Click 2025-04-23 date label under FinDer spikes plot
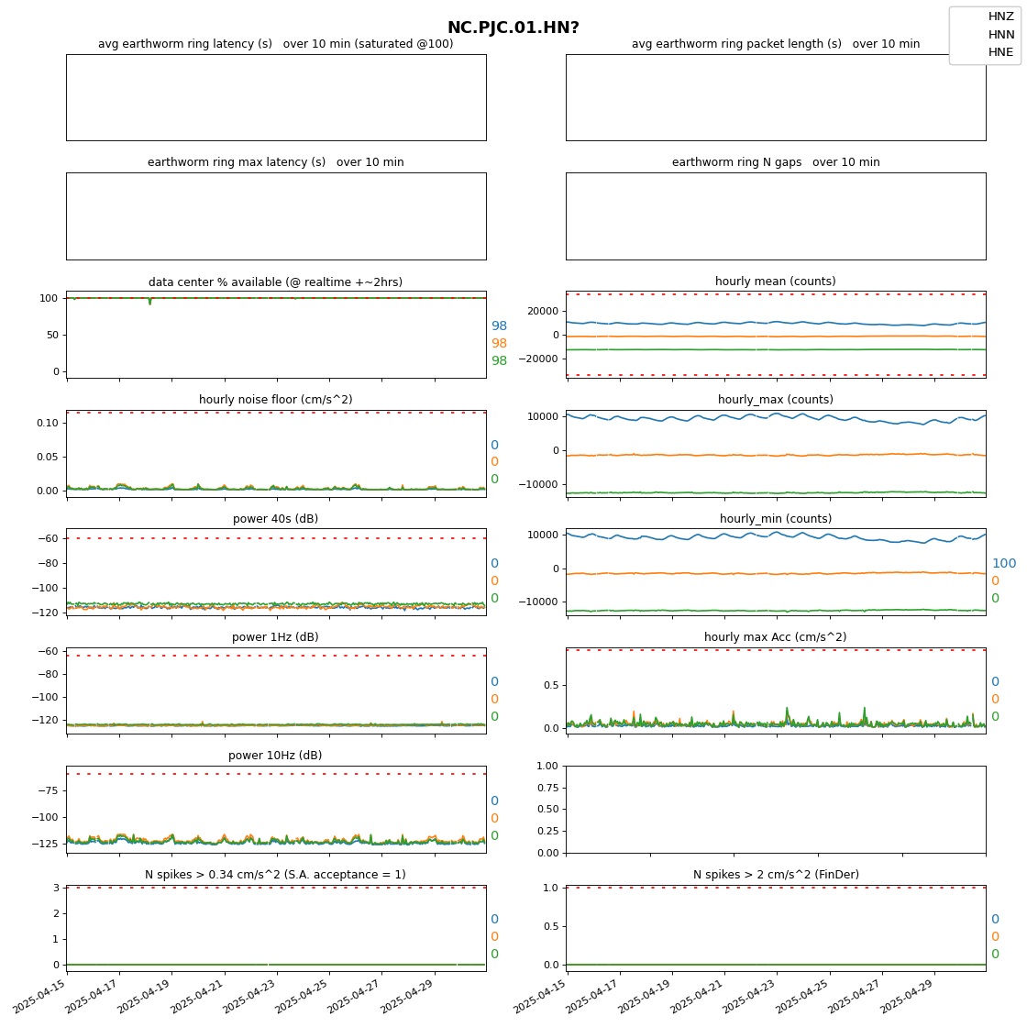The height and width of the screenshot is (1027, 1027). 749,996
